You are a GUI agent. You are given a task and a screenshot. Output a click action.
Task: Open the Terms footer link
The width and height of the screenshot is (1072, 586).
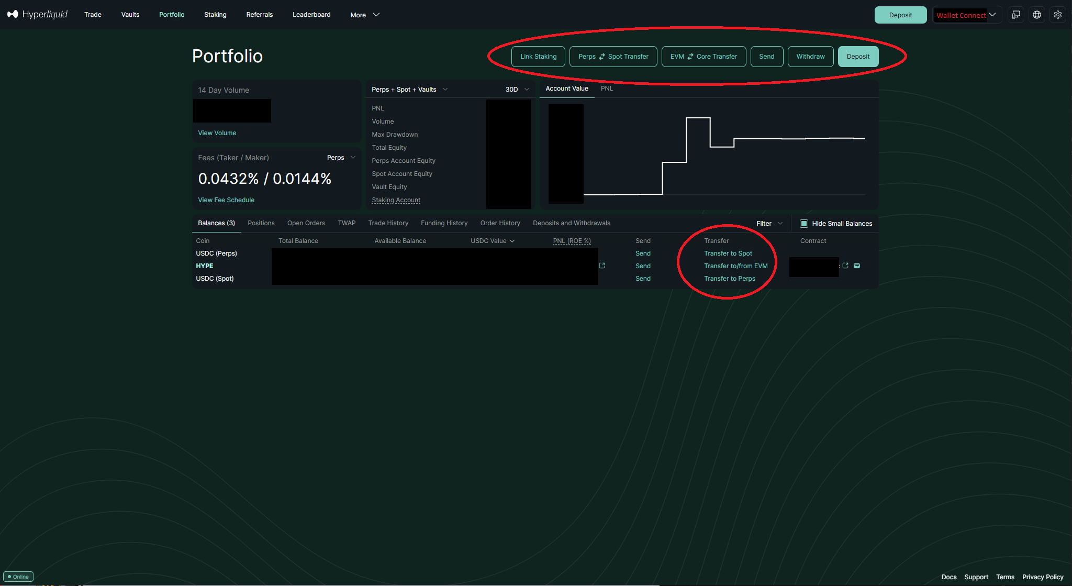click(x=1005, y=577)
